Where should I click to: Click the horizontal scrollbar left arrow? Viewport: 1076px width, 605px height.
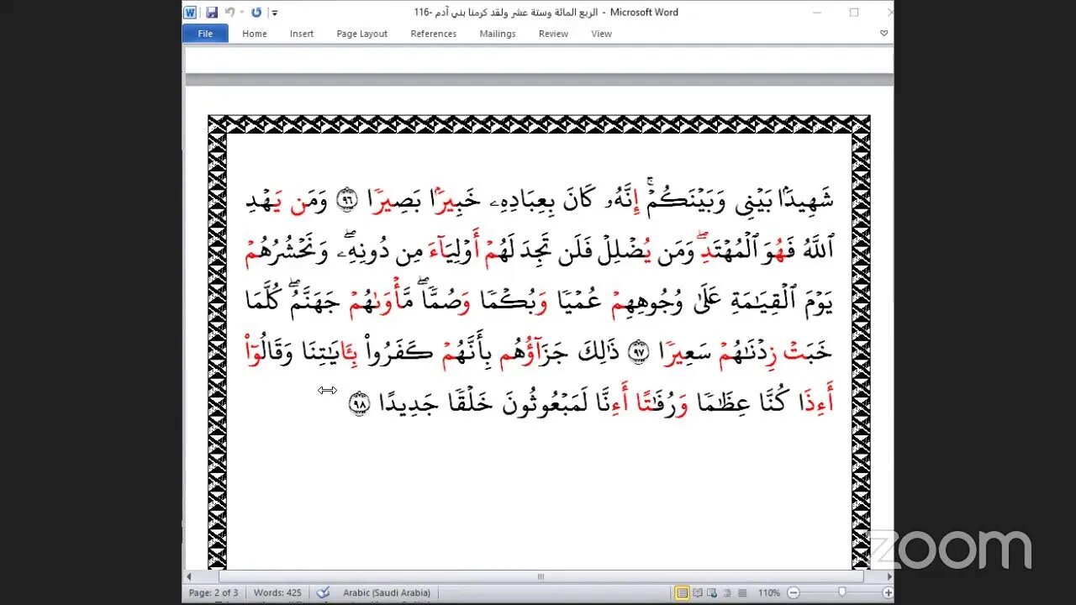[190, 576]
